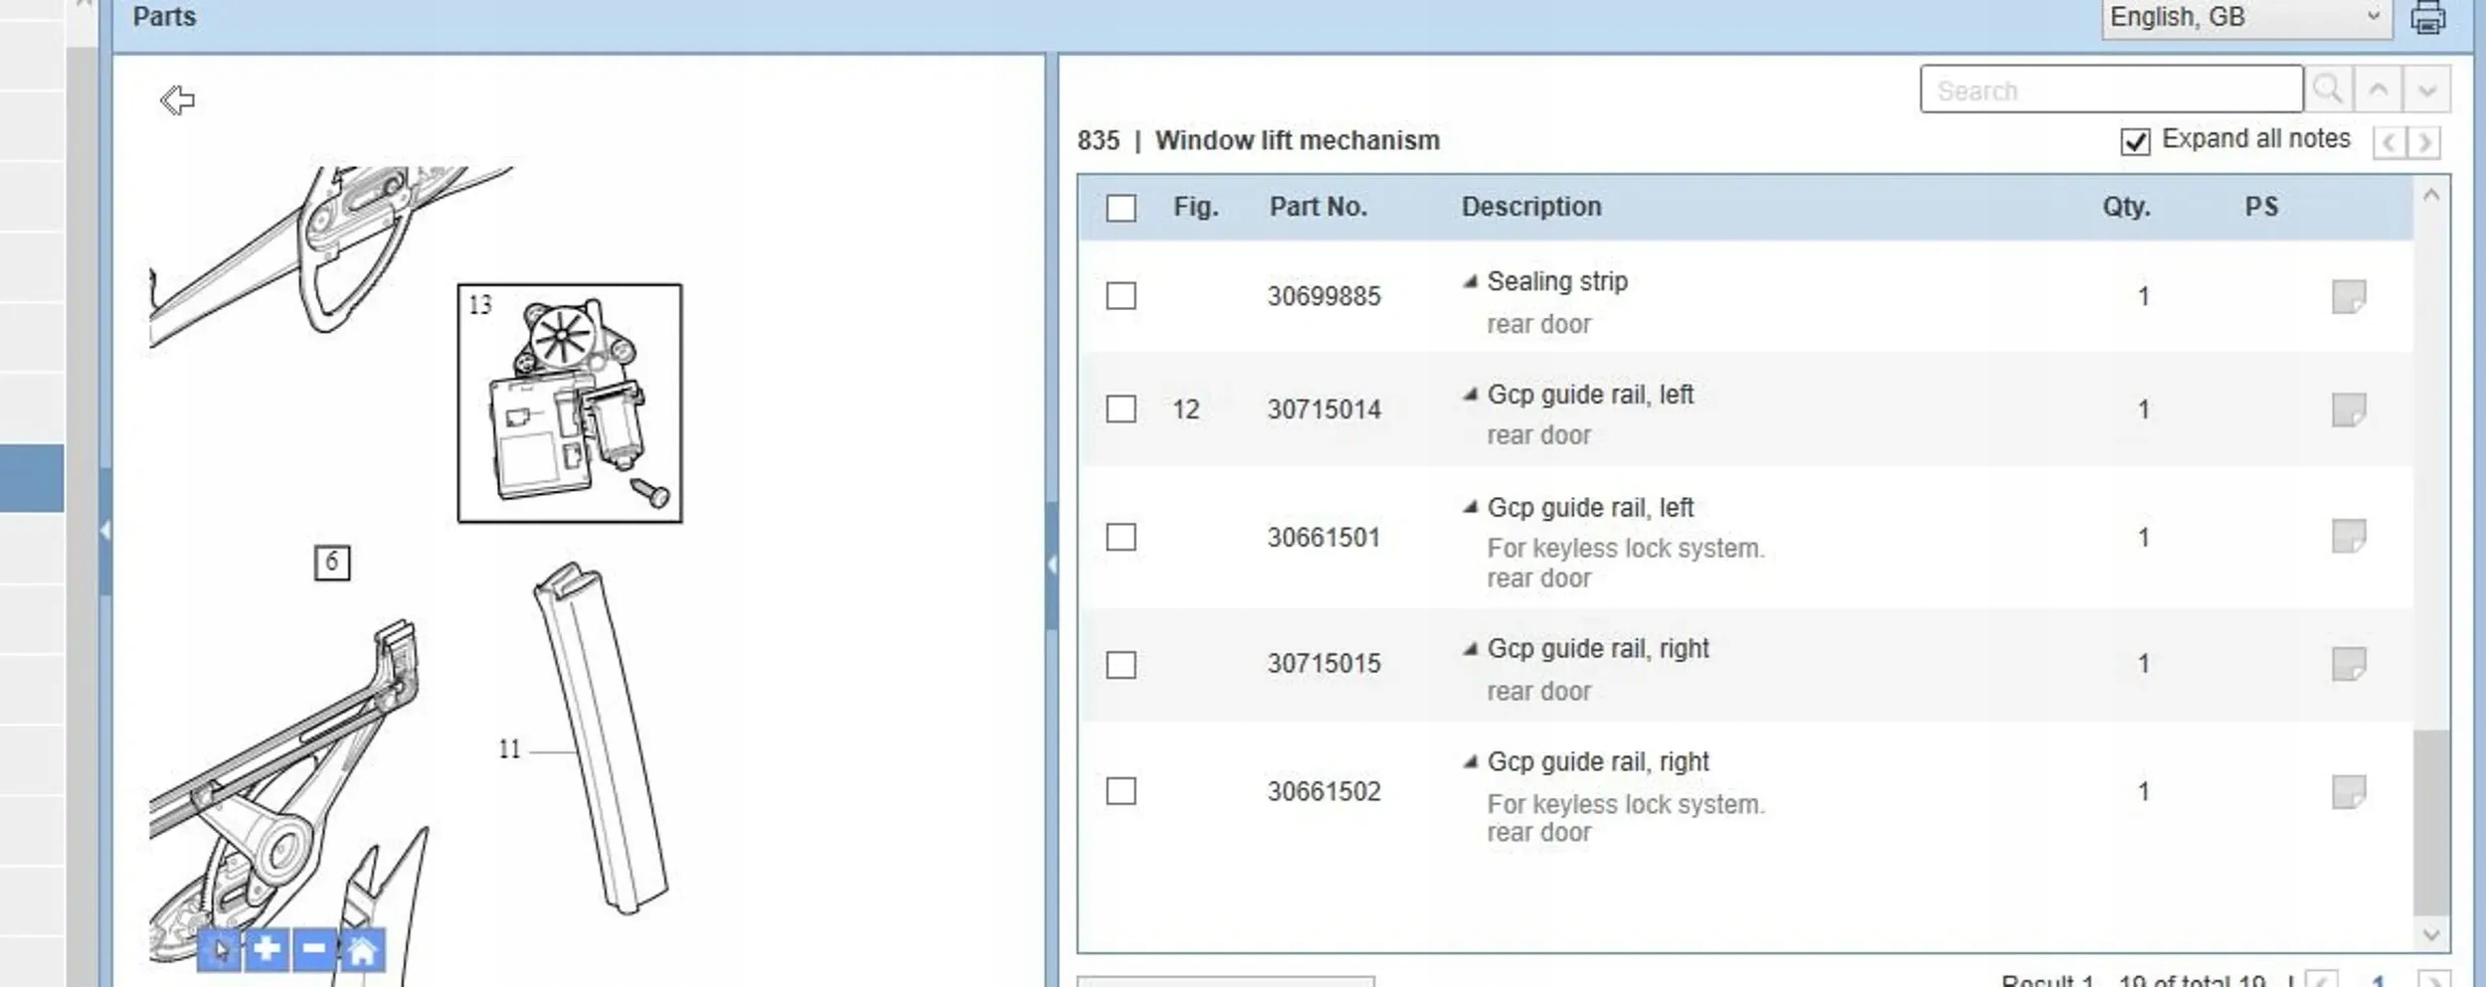Click part number 30715015

[x=1324, y=663]
